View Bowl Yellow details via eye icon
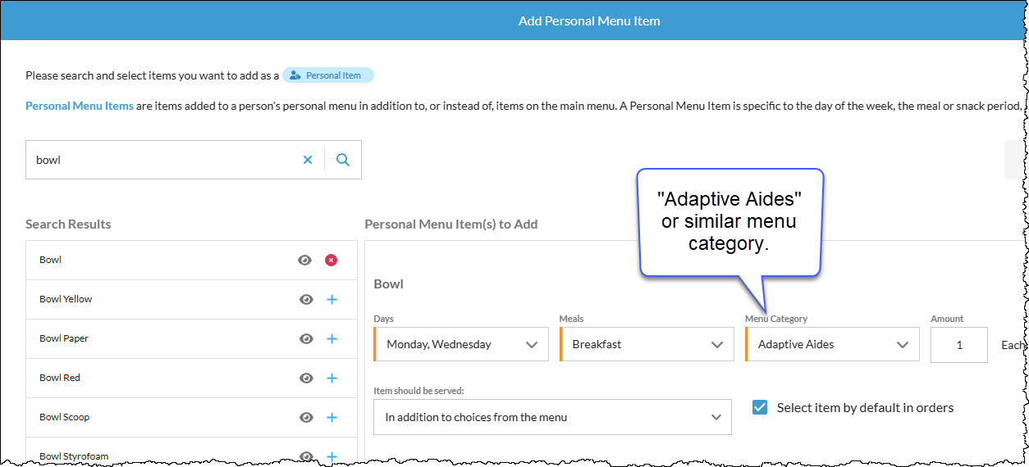The width and height of the screenshot is (1029, 467). [x=306, y=299]
